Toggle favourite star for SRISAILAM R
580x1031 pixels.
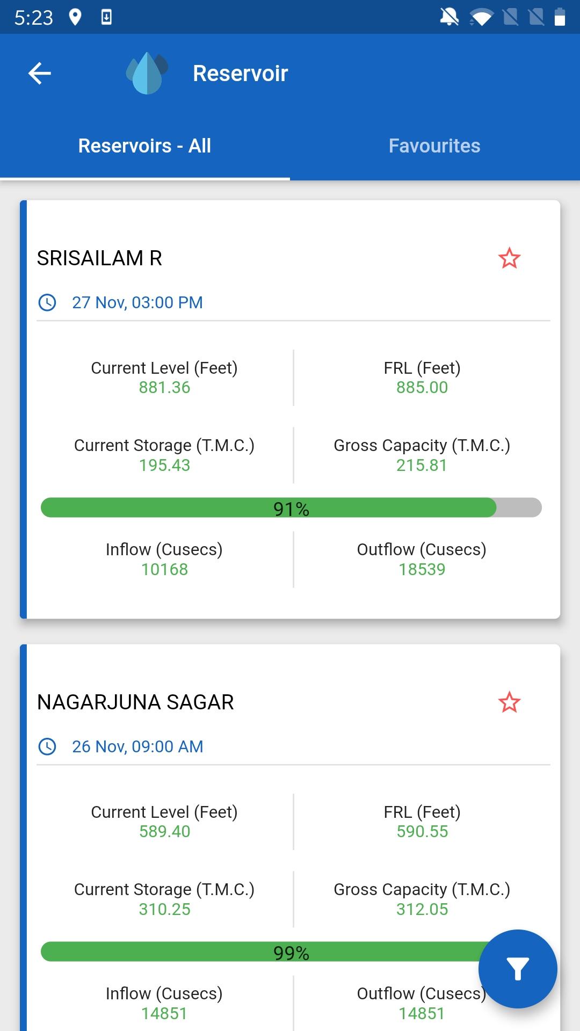[x=509, y=258]
